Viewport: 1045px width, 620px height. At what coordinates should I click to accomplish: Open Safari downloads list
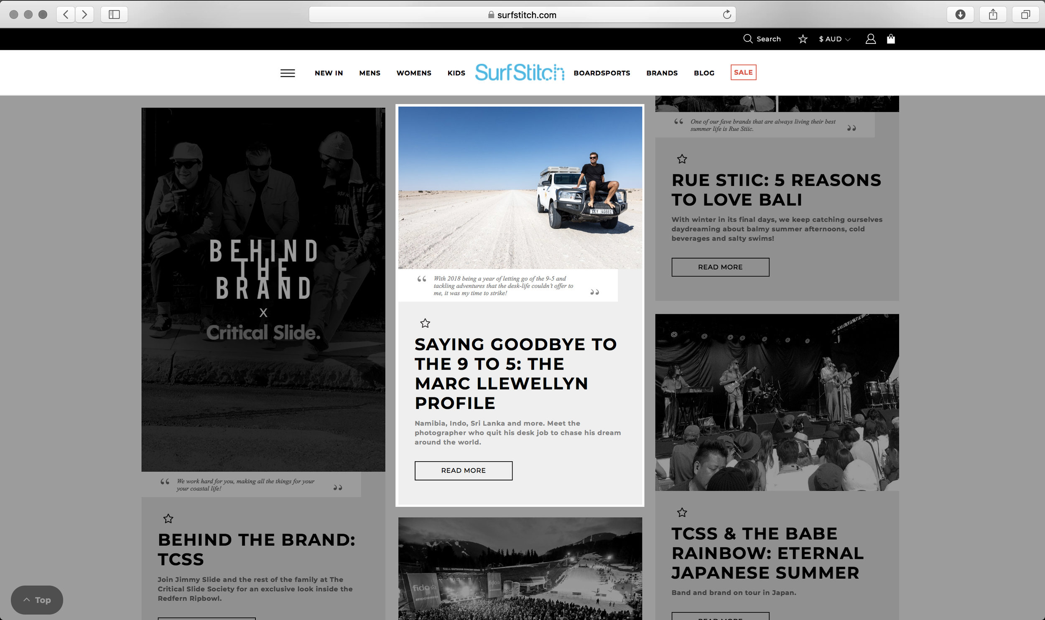pyautogui.click(x=960, y=15)
